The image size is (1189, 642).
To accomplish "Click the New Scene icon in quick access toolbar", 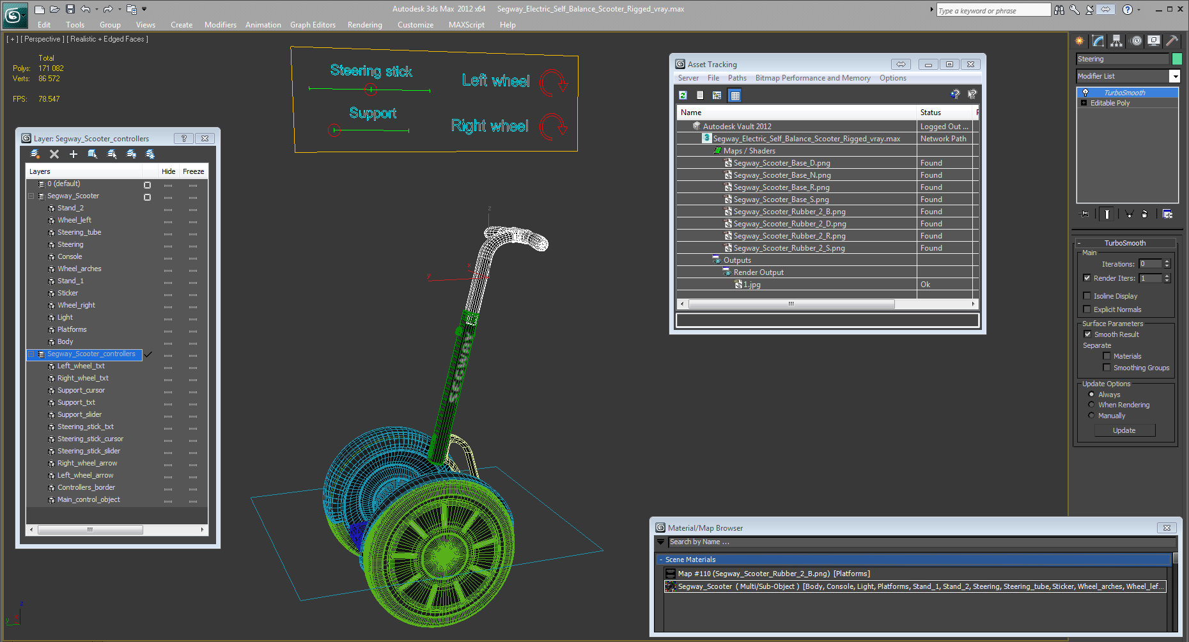I will tap(40, 9).
